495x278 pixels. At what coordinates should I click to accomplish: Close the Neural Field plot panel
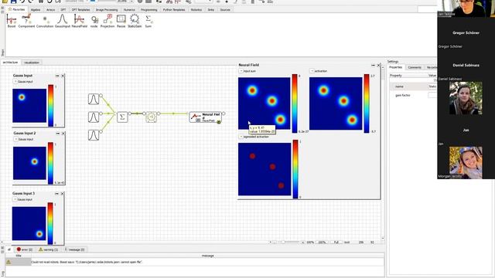pos(378,65)
